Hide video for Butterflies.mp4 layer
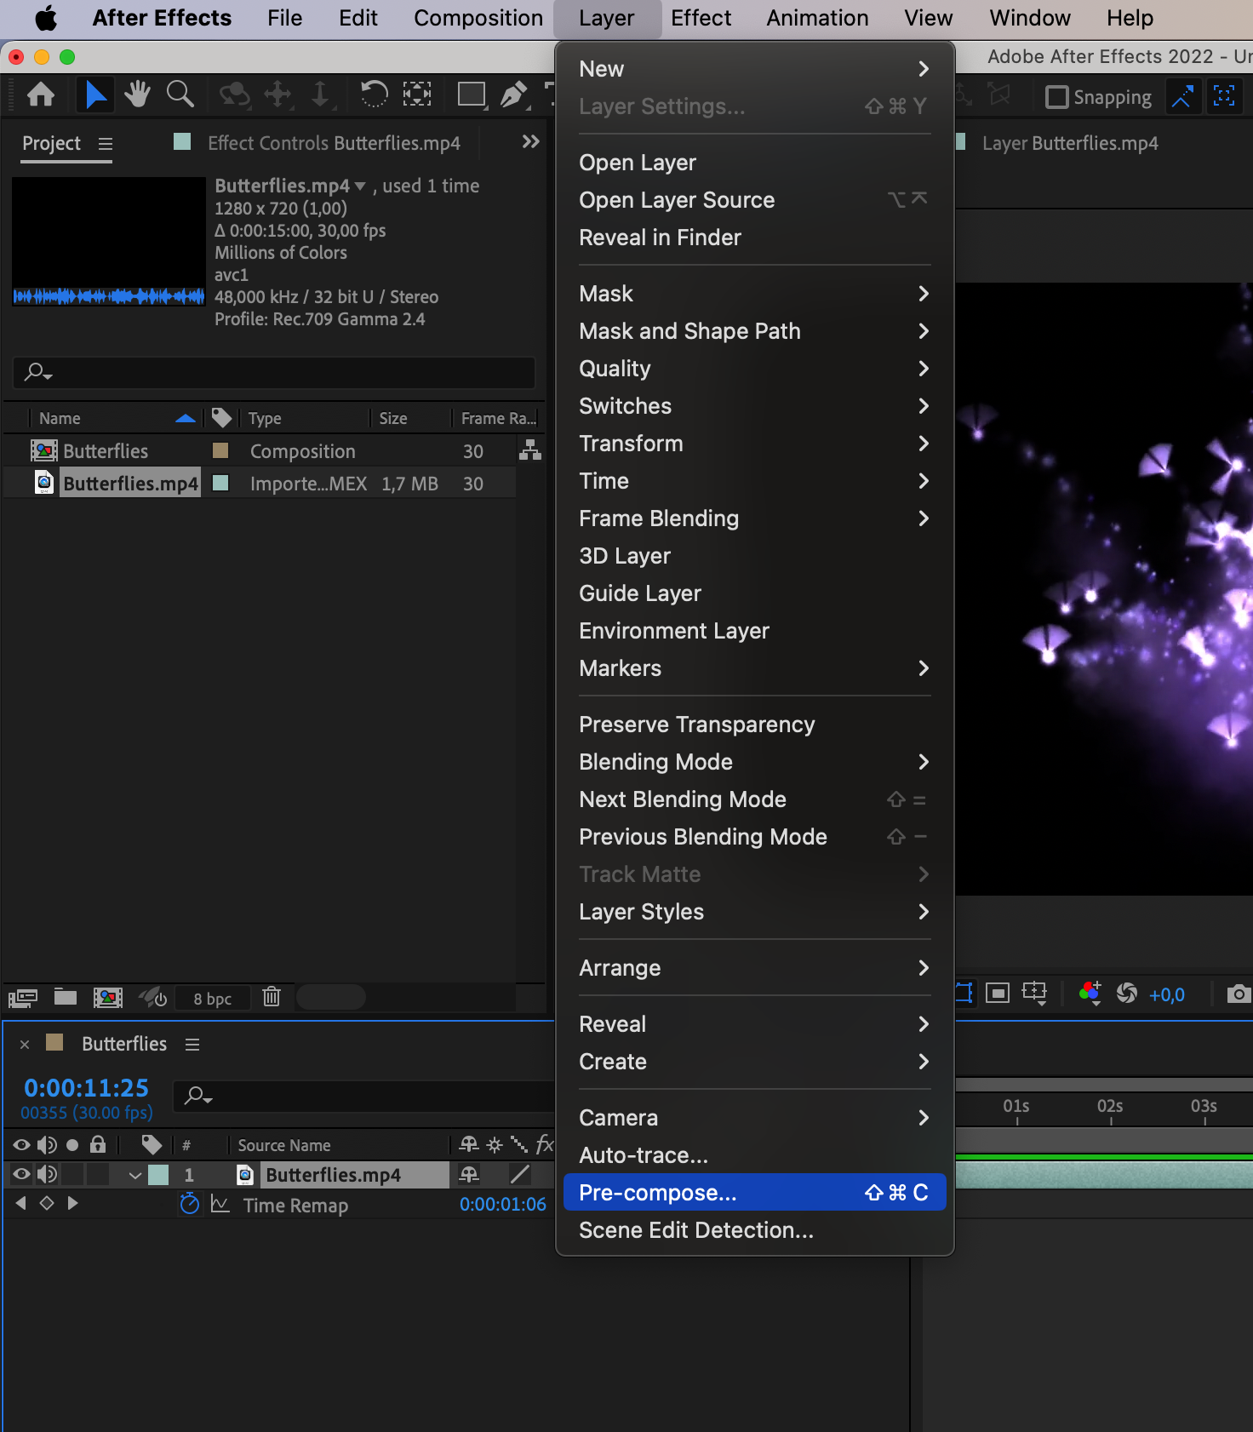This screenshot has height=1432, width=1253. [x=21, y=1175]
